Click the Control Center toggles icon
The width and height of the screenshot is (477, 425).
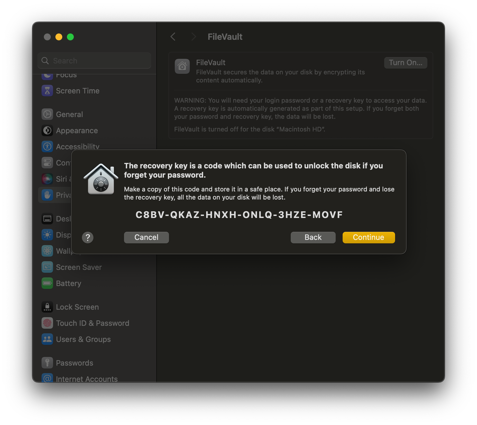[47, 163]
